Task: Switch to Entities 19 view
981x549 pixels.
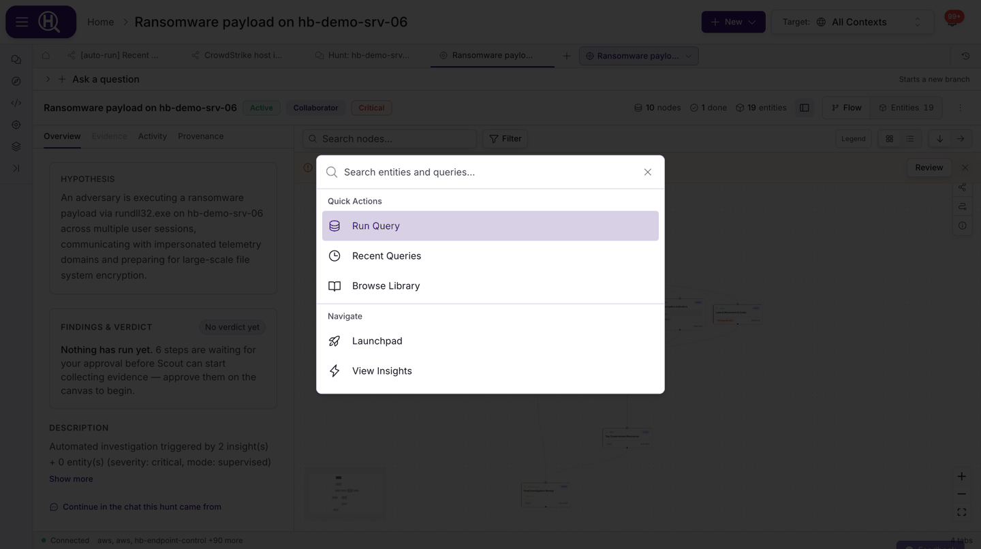Action: coord(906,108)
